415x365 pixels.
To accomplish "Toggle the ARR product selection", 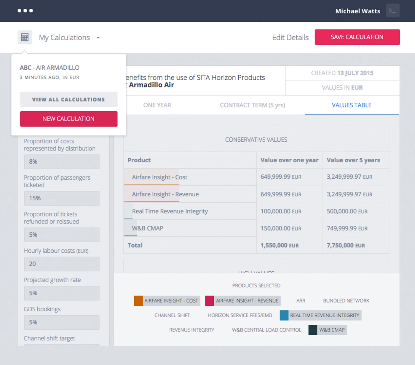I will (x=301, y=300).
